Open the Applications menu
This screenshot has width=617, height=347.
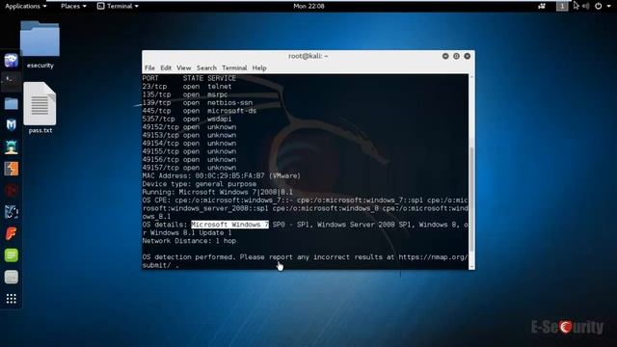click(26, 6)
